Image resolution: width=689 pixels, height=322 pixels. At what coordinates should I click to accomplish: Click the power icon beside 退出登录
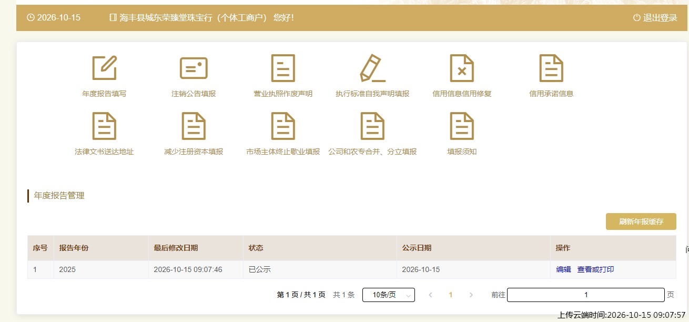(637, 17)
